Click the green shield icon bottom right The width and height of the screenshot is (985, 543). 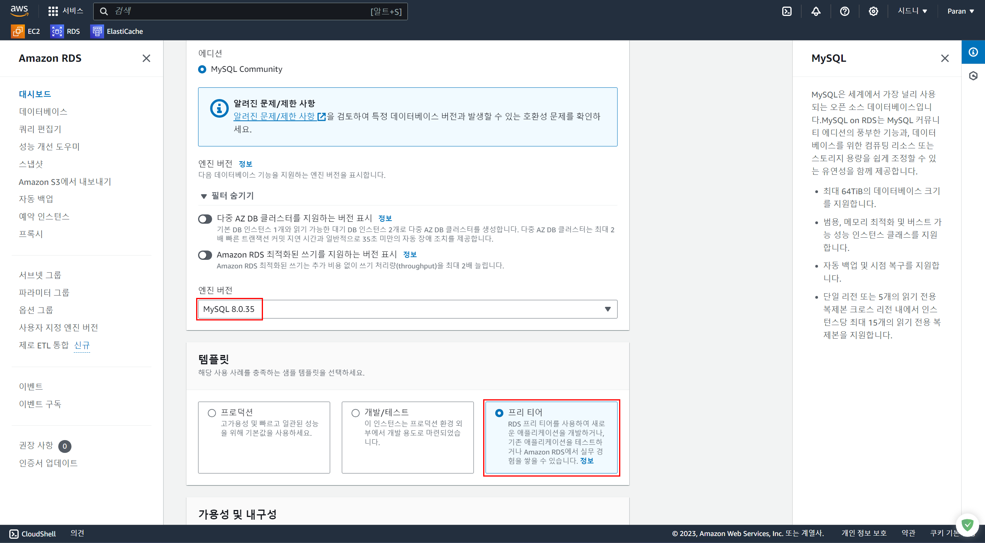[x=967, y=525]
